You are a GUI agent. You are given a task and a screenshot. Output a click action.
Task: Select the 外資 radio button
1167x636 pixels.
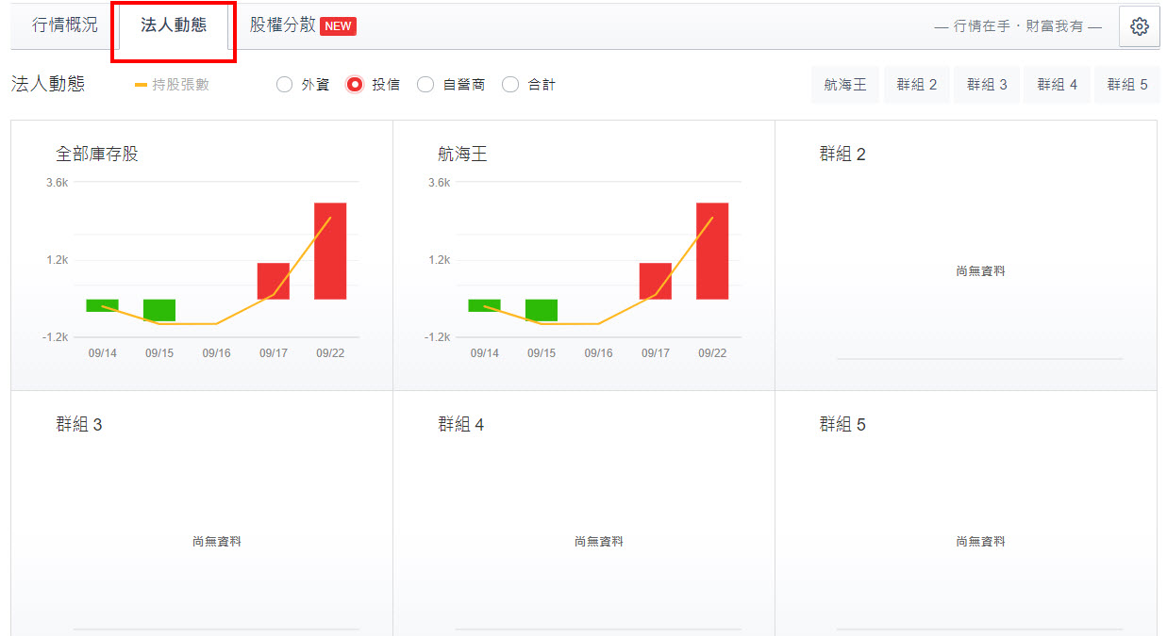click(285, 85)
